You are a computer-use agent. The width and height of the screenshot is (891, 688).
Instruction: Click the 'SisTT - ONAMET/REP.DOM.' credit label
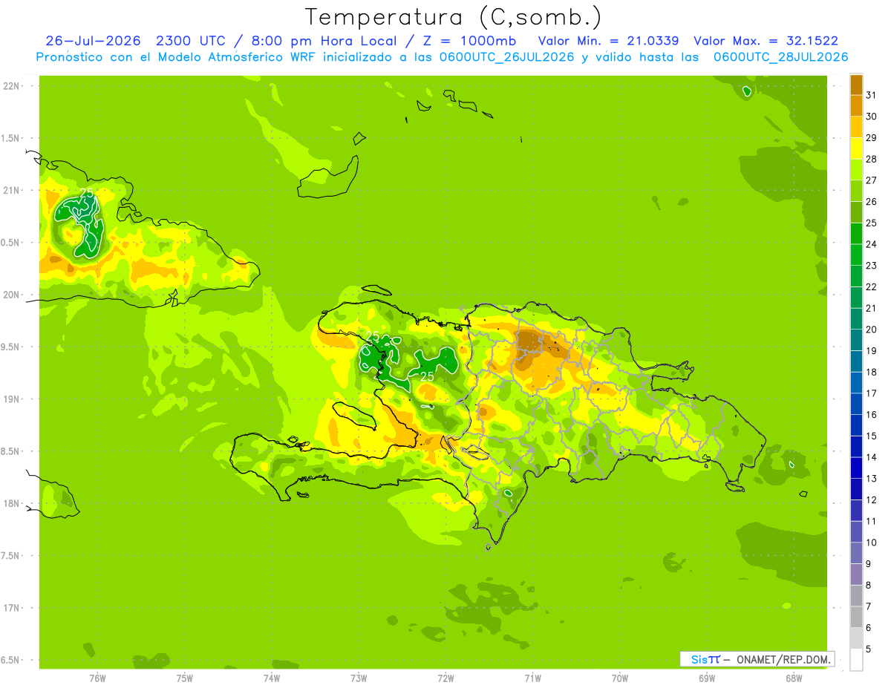(x=757, y=659)
